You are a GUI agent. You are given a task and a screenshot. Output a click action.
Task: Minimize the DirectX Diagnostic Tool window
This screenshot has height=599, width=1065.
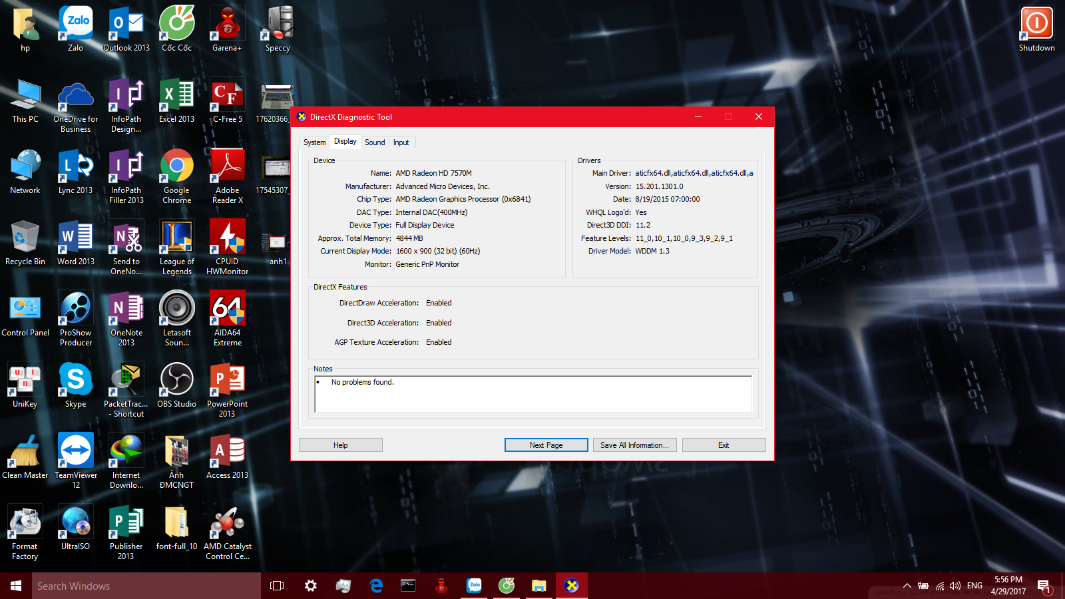point(698,116)
